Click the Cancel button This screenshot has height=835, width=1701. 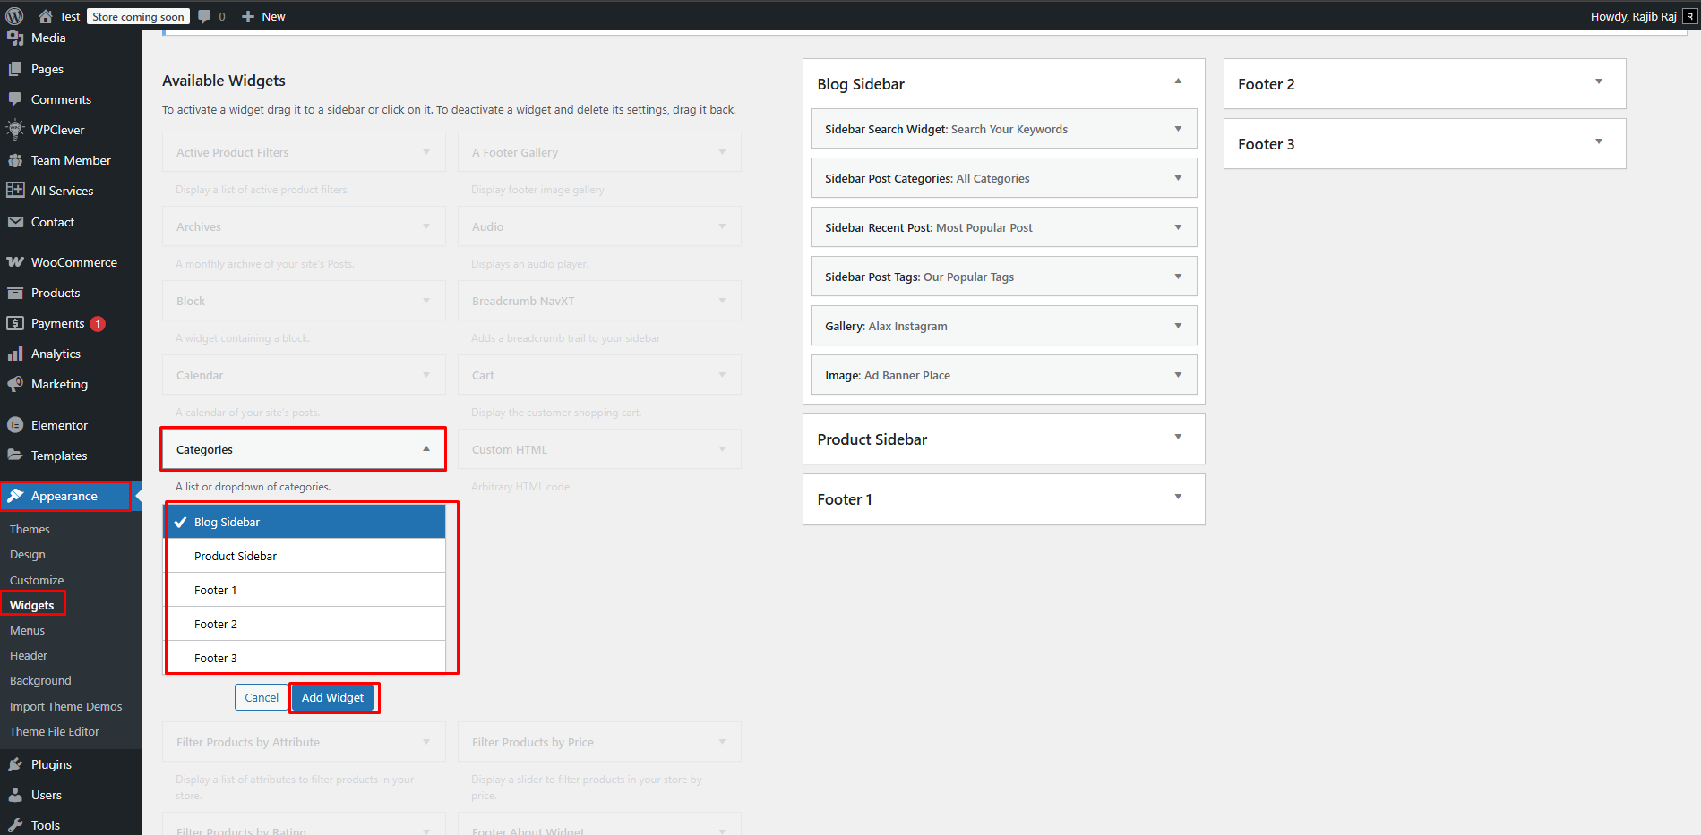point(262,697)
